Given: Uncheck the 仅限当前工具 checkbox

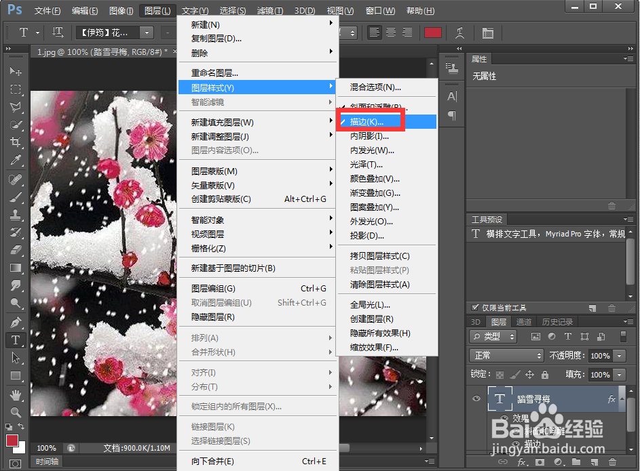Looking at the screenshot, I should (x=474, y=308).
